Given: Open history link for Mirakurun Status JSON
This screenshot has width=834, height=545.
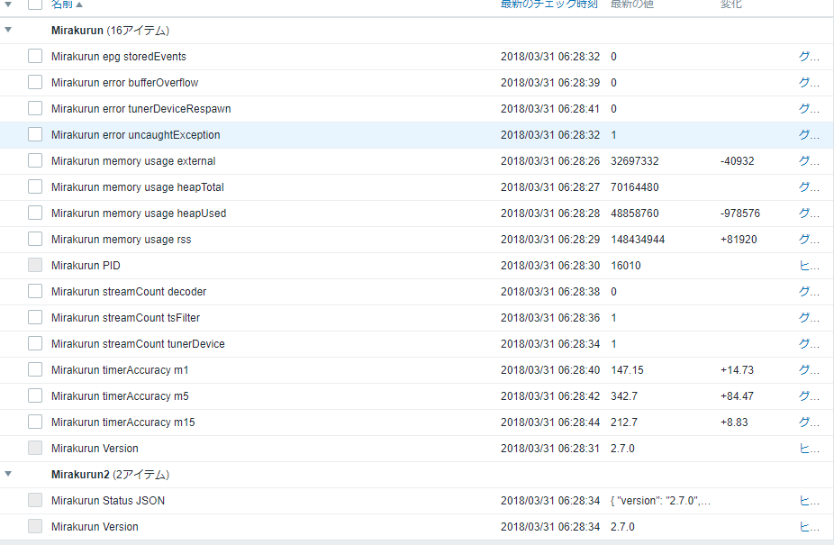Looking at the screenshot, I should [809, 500].
